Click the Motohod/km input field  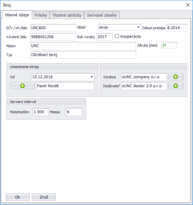coord(40,112)
